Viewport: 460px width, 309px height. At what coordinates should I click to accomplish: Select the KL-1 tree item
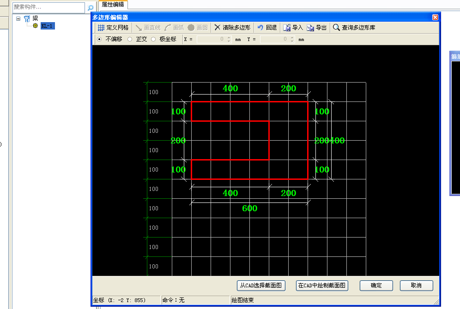click(48, 26)
